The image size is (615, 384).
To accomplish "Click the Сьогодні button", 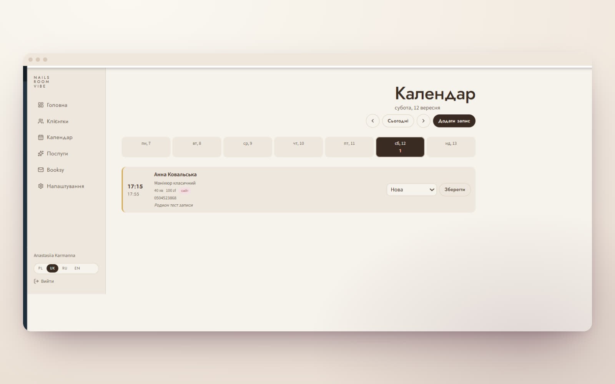I will click(x=398, y=121).
